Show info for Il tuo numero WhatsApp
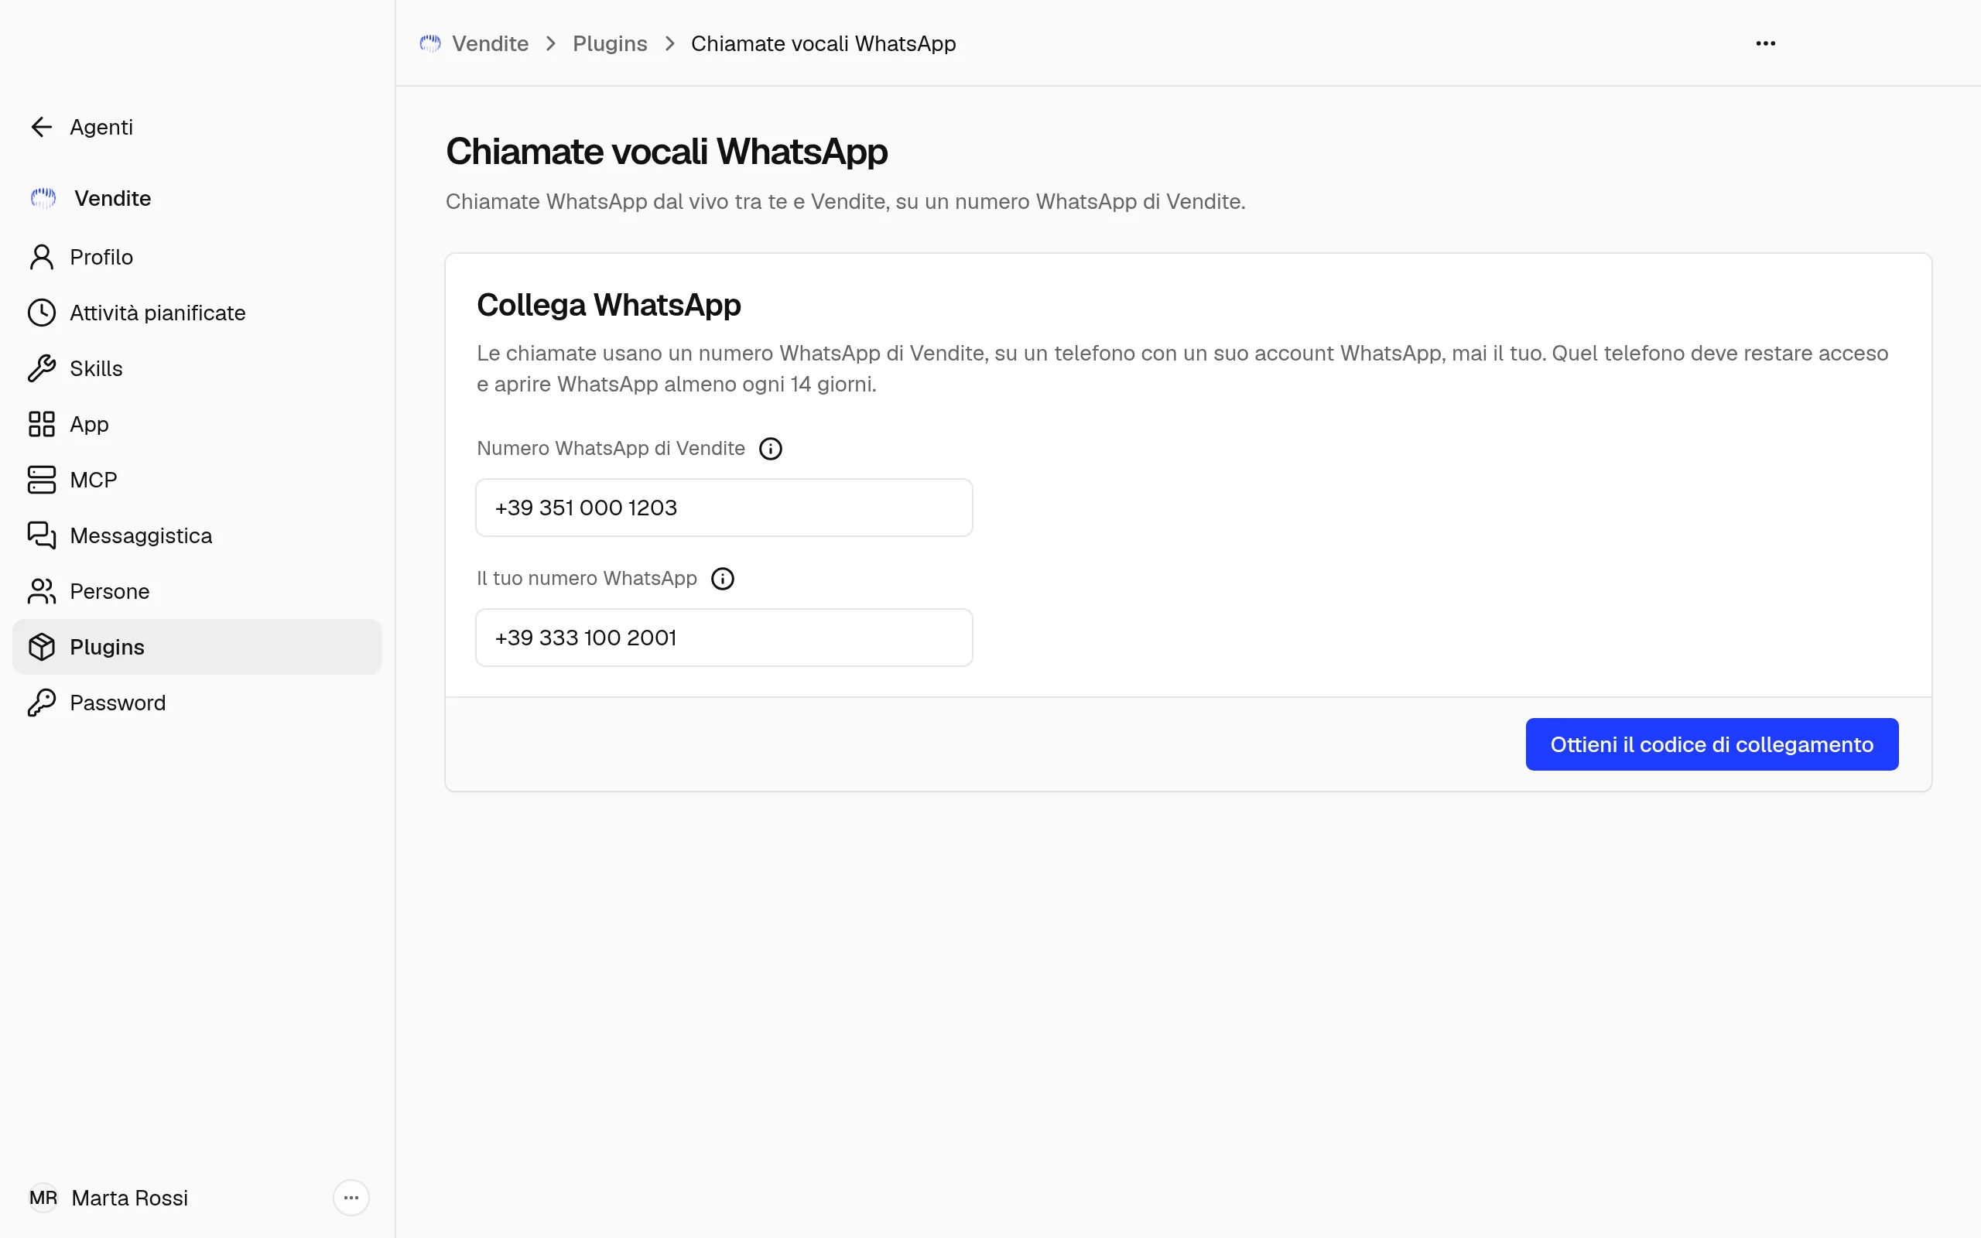 pos(722,579)
